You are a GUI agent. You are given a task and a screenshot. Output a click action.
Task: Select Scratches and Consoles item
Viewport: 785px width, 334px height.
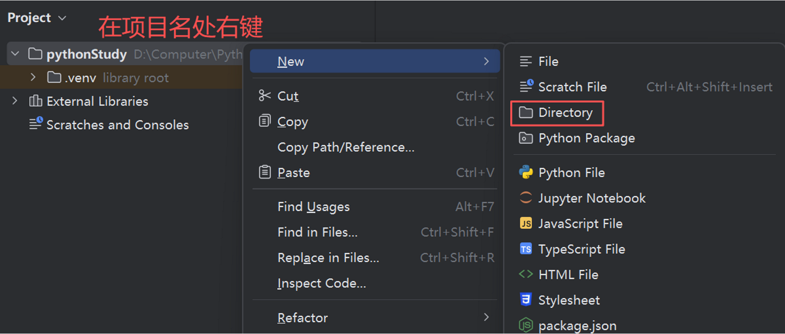[x=117, y=125]
